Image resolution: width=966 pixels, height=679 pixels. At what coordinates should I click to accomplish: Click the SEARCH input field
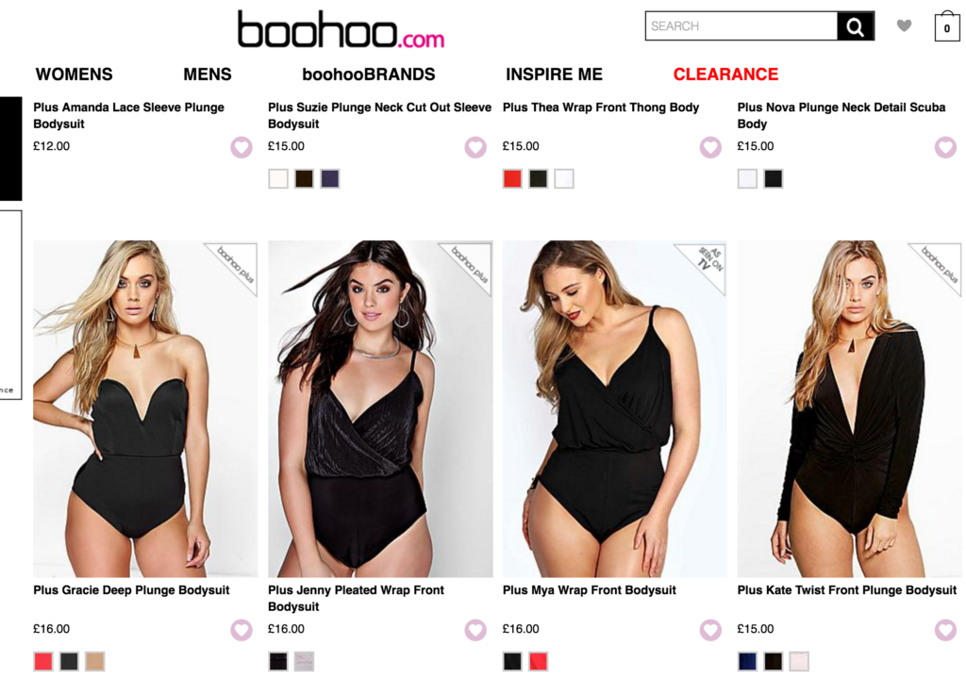741,25
